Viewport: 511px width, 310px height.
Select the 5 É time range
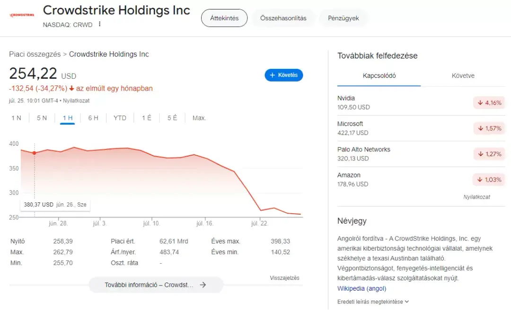172,118
